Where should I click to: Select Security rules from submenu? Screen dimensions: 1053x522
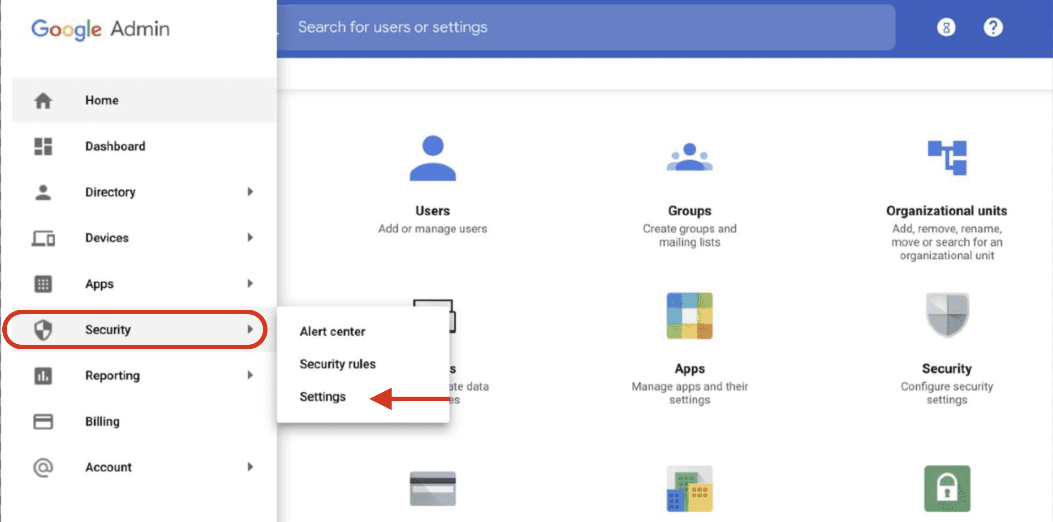[x=338, y=364]
